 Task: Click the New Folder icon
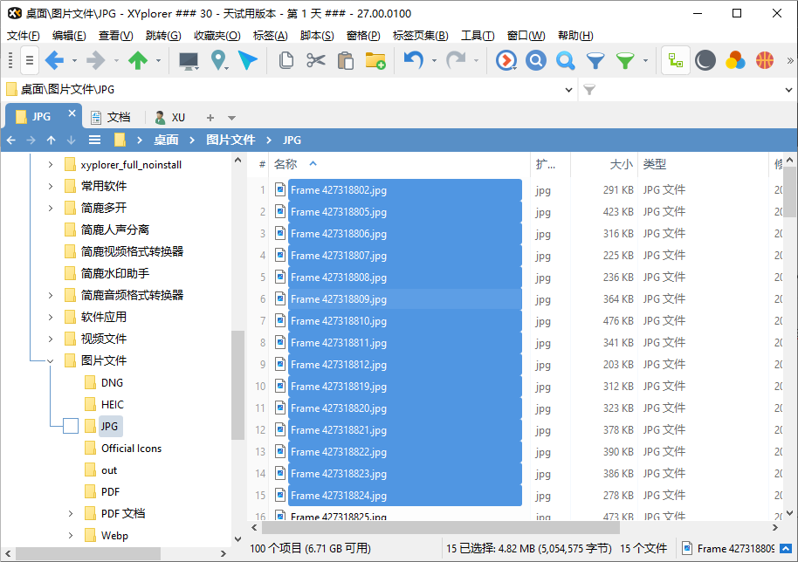pos(375,60)
